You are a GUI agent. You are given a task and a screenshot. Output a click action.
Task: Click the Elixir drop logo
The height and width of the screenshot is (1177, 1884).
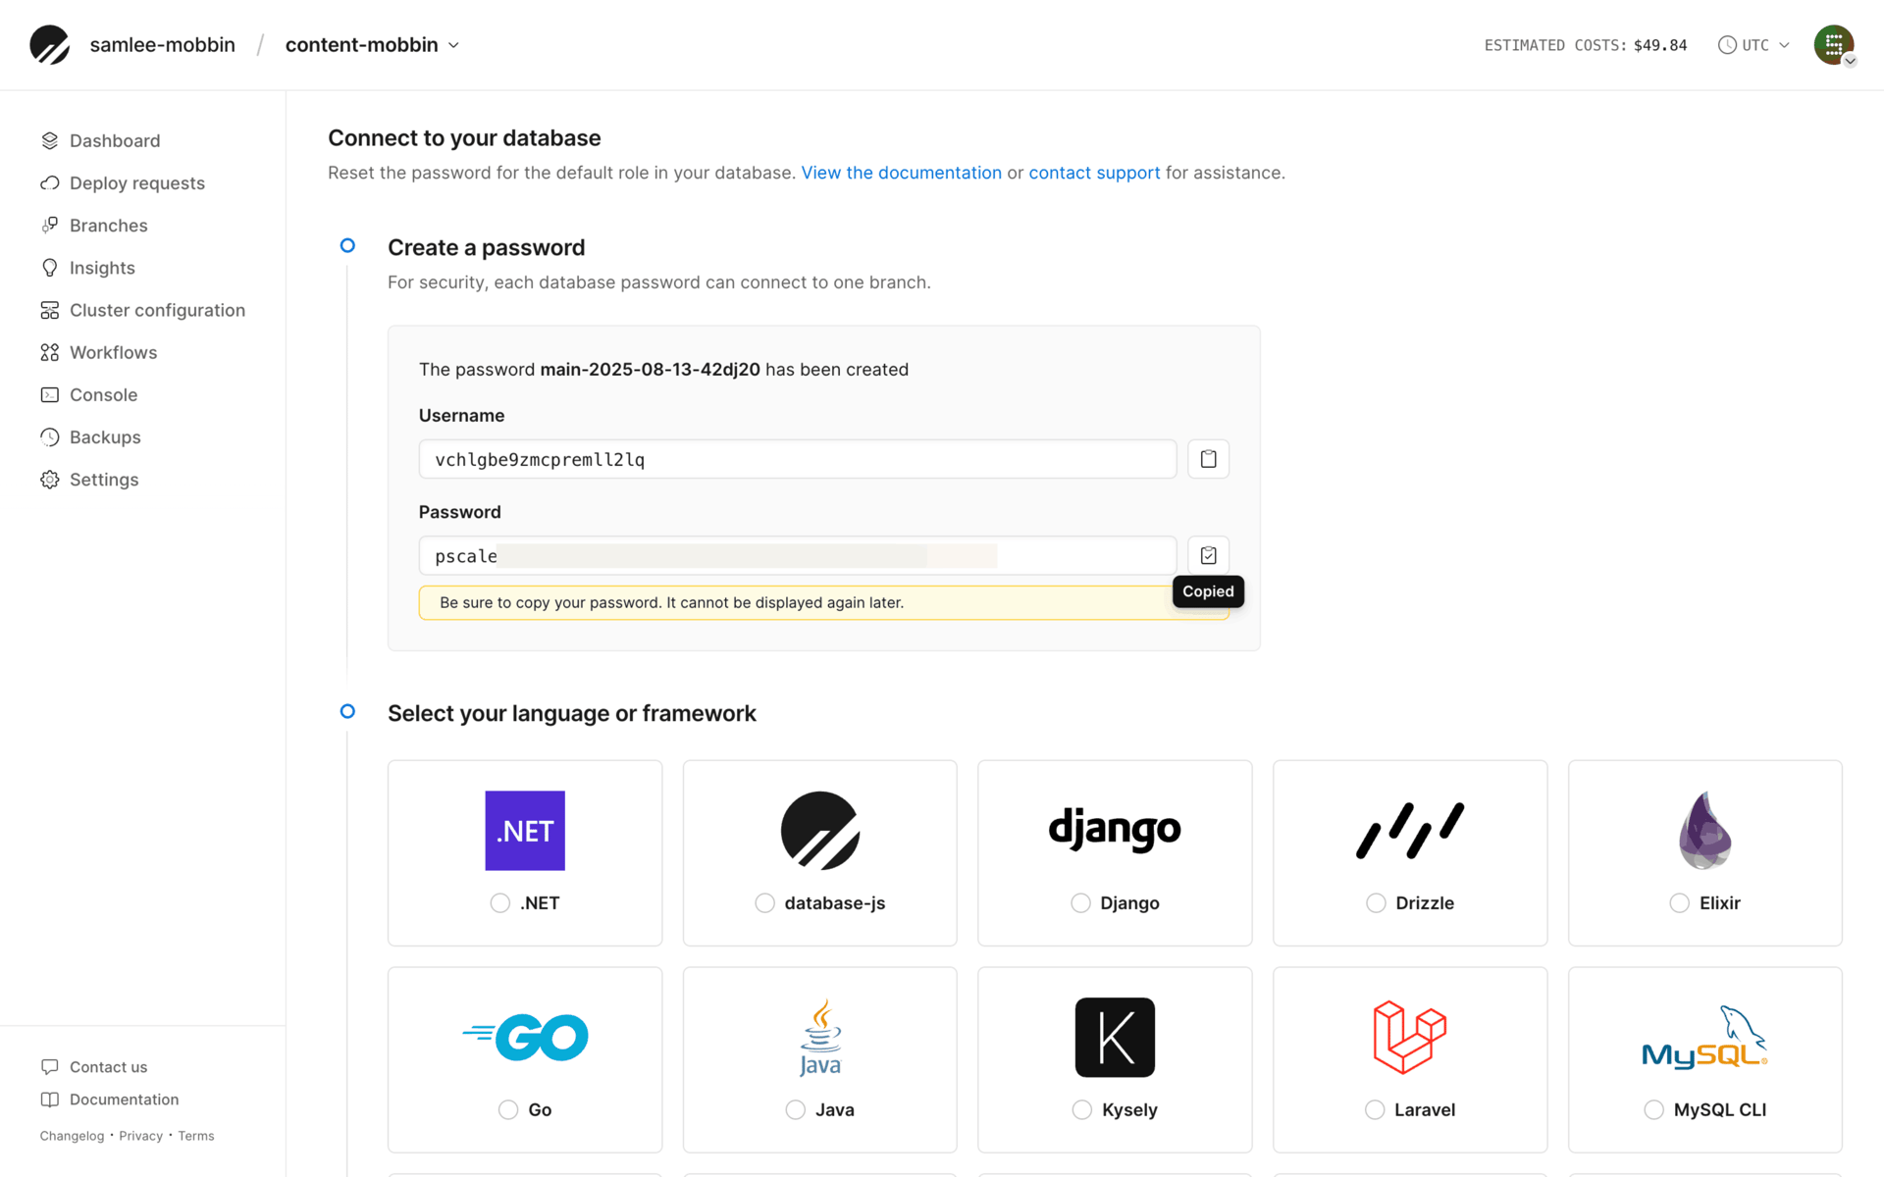point(1705,831)
